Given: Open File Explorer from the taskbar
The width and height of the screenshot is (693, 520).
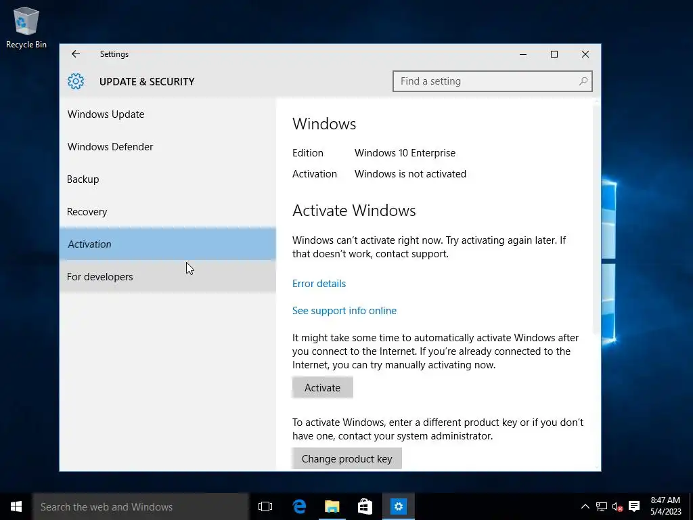Looking at the screenshot, I should 332,506.
